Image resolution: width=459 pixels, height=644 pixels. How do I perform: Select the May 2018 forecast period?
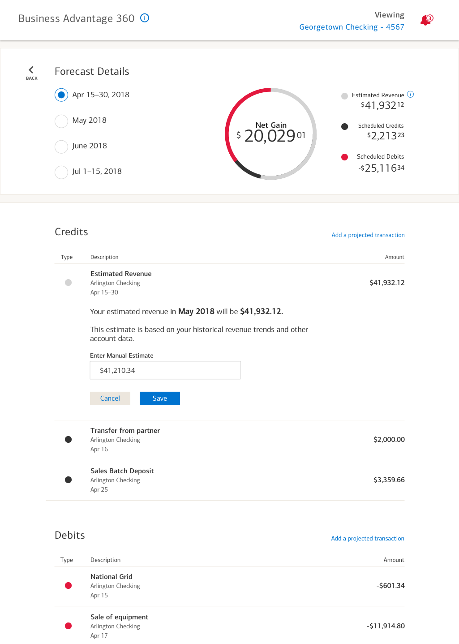click(x=61, y=121)
